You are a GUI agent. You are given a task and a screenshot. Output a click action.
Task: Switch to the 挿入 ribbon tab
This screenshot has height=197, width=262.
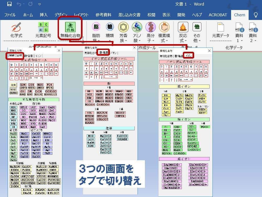tap(43, 15)
